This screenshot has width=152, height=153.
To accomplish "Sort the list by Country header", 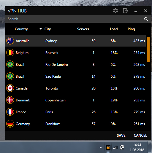I will [21, 29].
